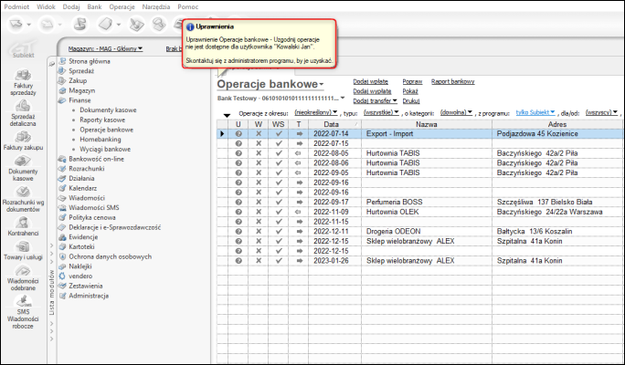Open Operacje menu

click(x=122, y=6)
